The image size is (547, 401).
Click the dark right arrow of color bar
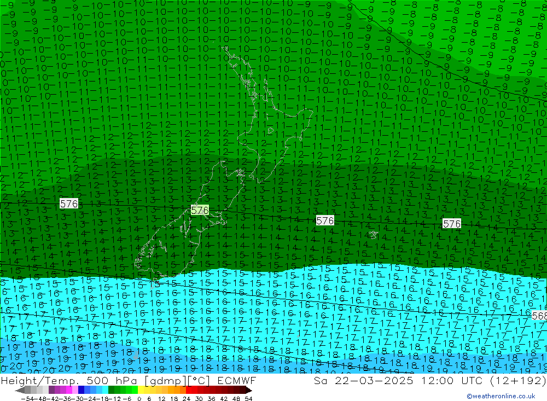pyautogui.click(x=249, y=390)
